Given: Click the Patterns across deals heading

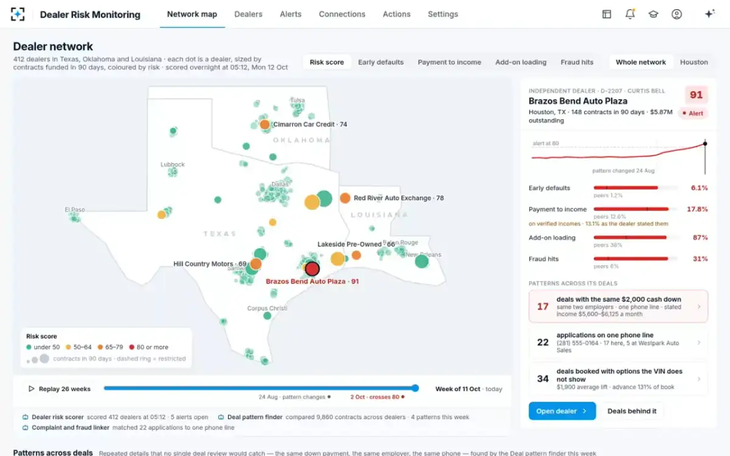Looking at the screenshot, I should 53,452.
